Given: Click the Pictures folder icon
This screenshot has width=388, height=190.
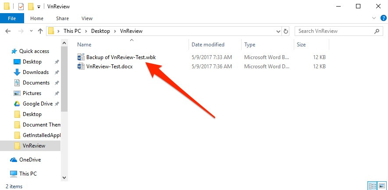Looking at the screenshot, I should click(17, 93).
